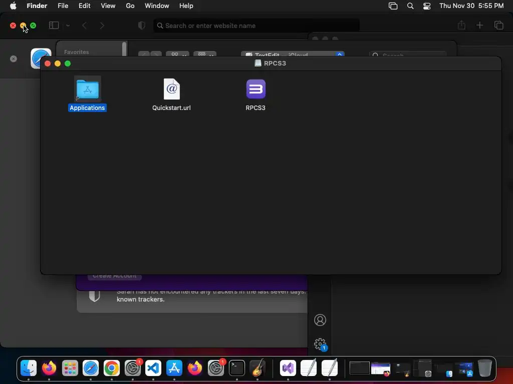The image size is (513, 384).
Task: Open Control Center in the menu bar
Action: 427,6
